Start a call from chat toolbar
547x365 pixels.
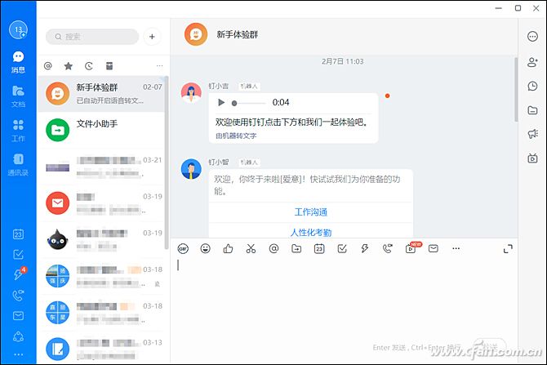388,248
